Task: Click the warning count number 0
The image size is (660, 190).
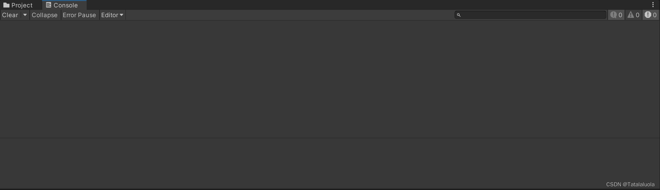Action: (637, 15)
